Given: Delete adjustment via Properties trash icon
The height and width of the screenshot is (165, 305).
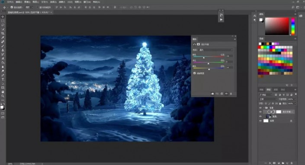Looking at the screenshot, I should tap(231, 94).
